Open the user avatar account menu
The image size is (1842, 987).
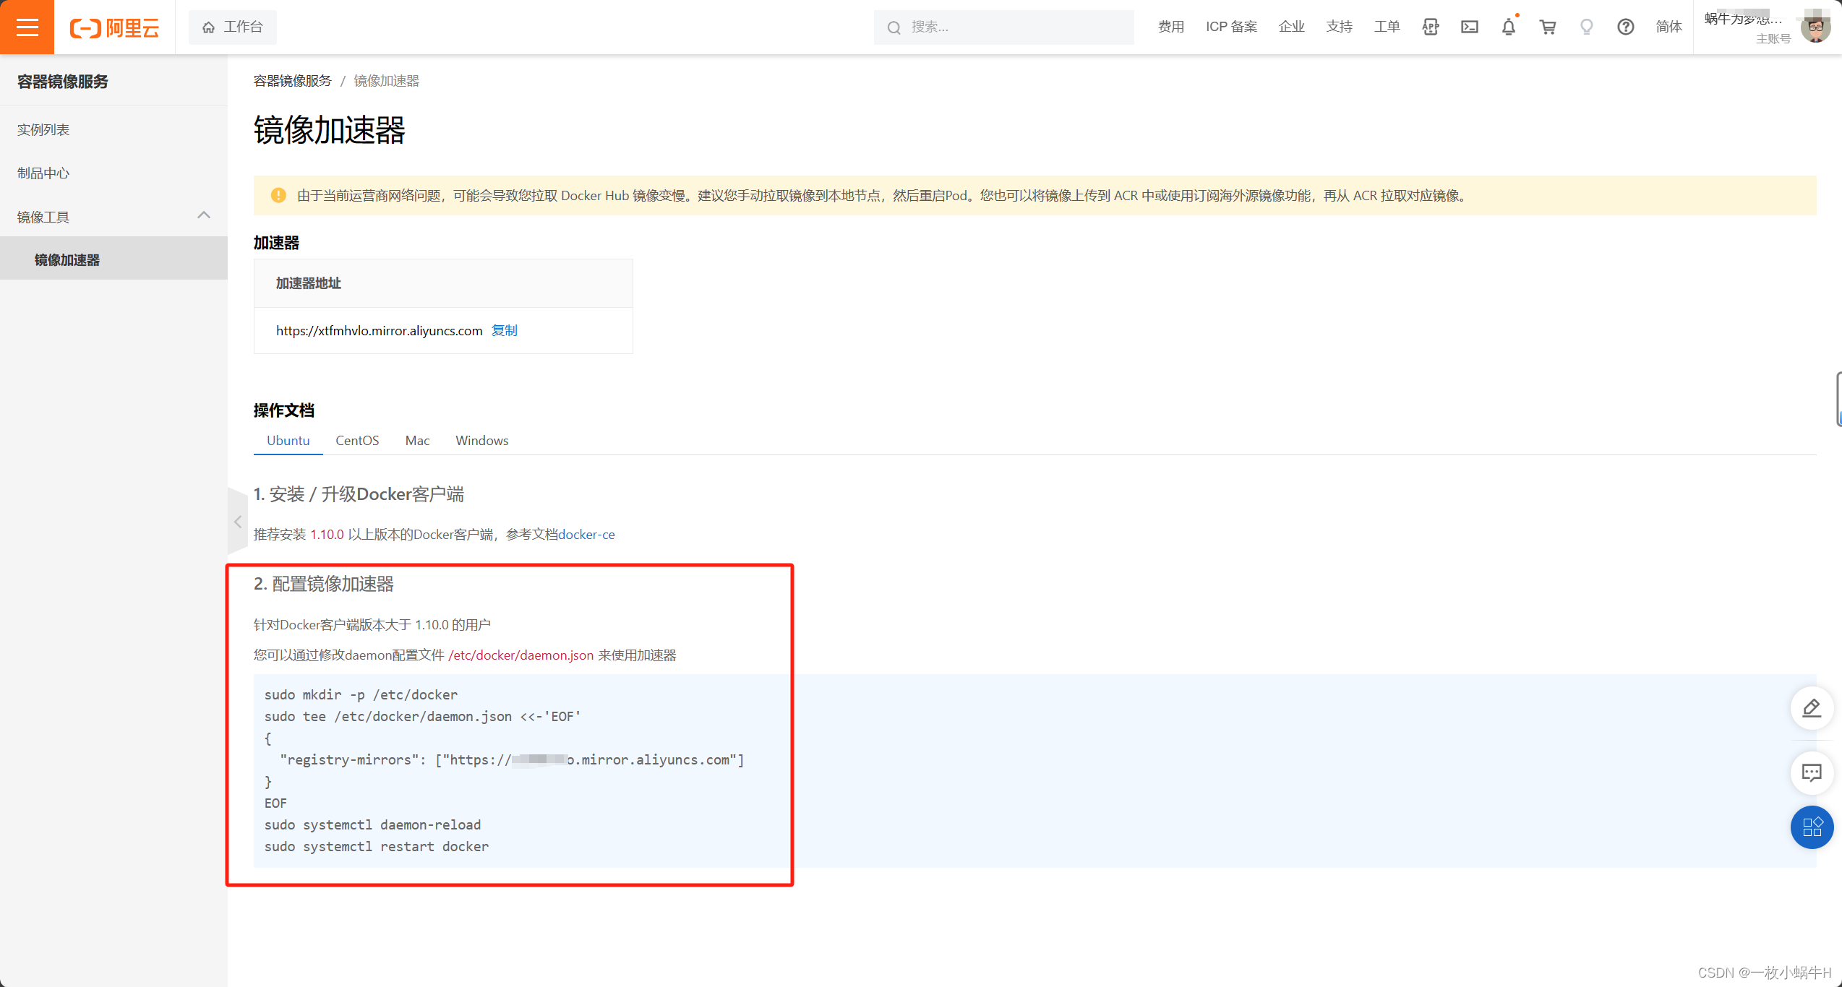tap(1815, 27)
